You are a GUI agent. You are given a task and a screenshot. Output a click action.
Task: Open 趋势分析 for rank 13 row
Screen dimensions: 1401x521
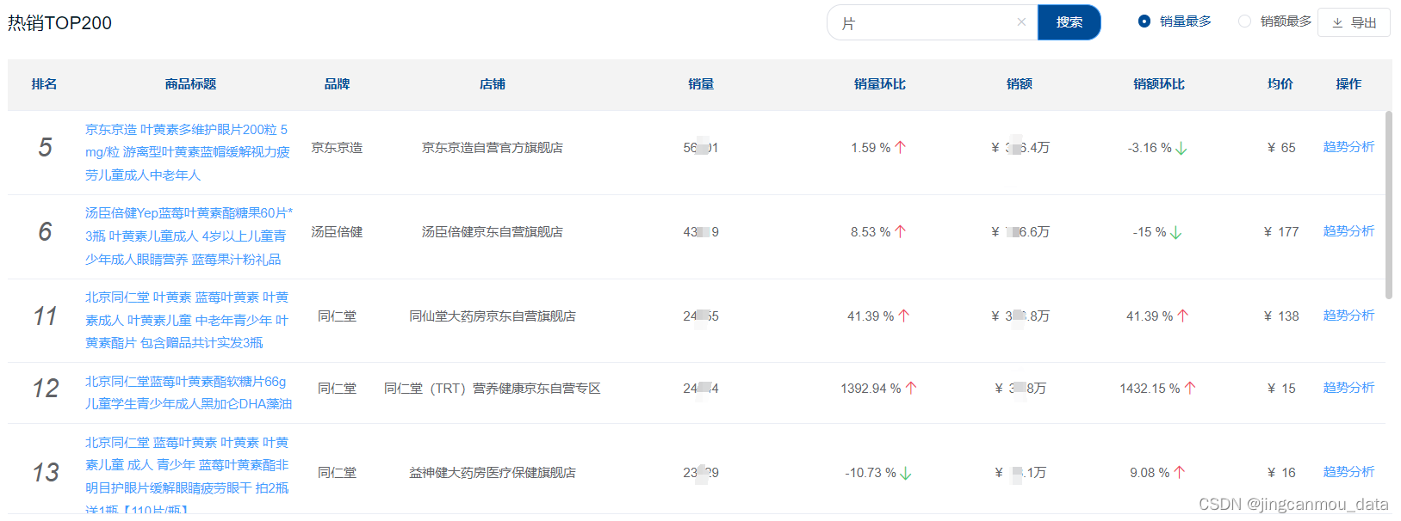pyautogui.click(x=1348, y=472)
